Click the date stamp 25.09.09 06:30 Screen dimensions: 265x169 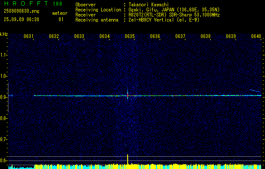click(x=21, y=19)
